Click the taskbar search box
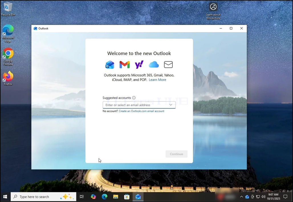 tap(43, 197)
